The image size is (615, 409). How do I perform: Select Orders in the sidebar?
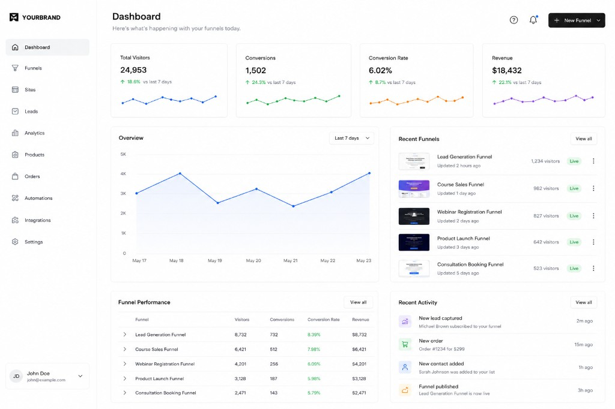pyautogui.click(x=47, y=176)
